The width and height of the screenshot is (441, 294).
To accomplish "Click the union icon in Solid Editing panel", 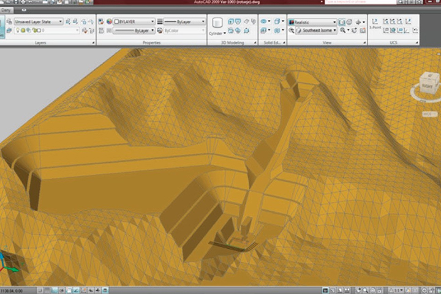I will pos(265,21).
